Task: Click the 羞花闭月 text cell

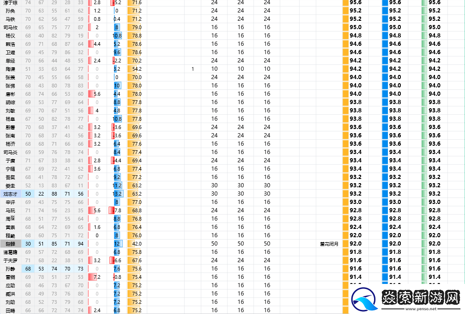Action: pyautogui.click(x=329, y=244)
